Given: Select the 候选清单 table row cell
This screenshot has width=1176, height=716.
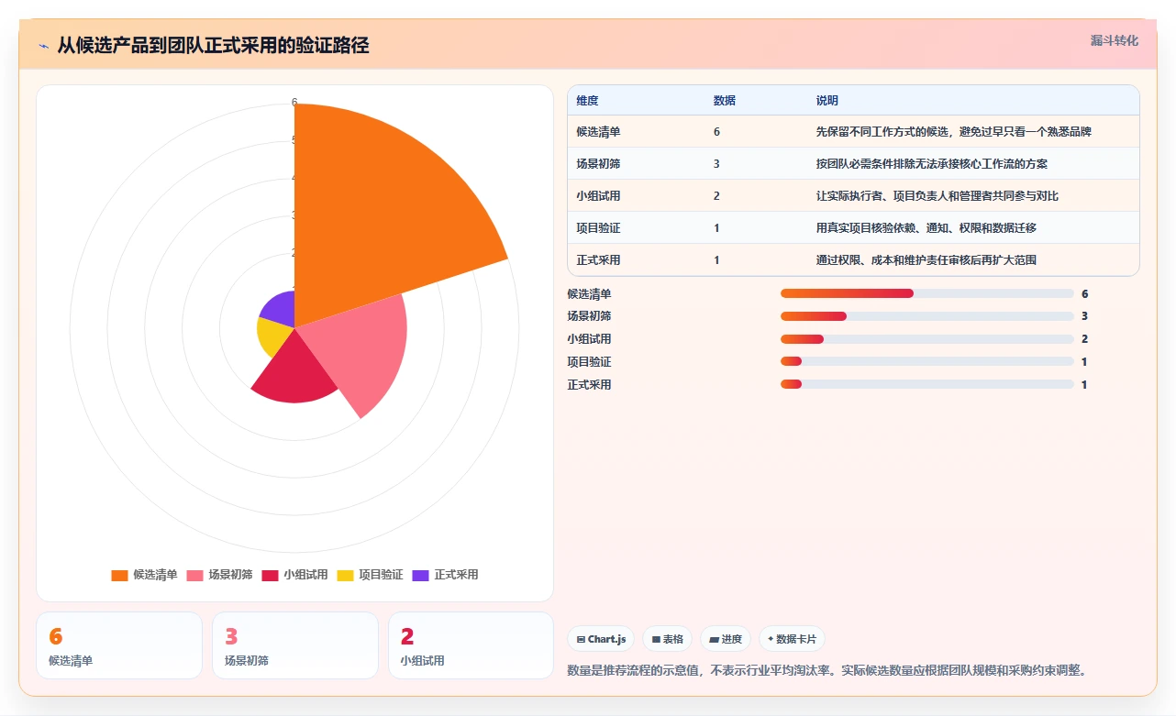Looking at the screenshot, I should coord(599,132).
